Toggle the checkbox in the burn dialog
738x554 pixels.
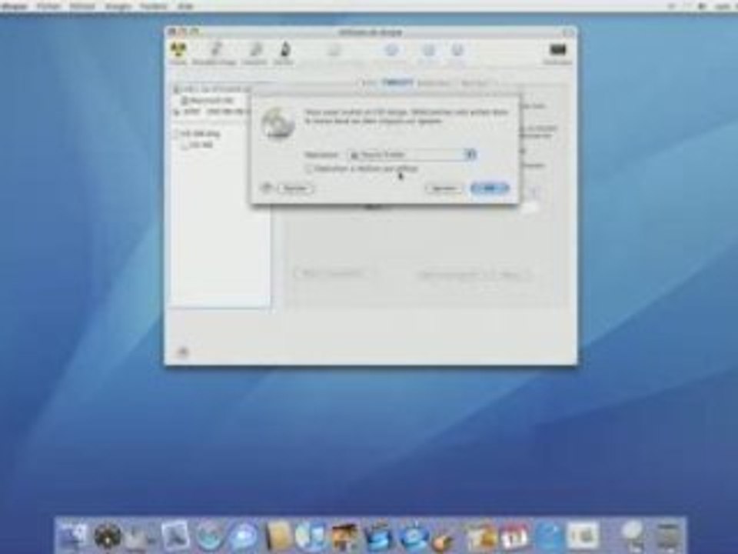pos(309,169)
